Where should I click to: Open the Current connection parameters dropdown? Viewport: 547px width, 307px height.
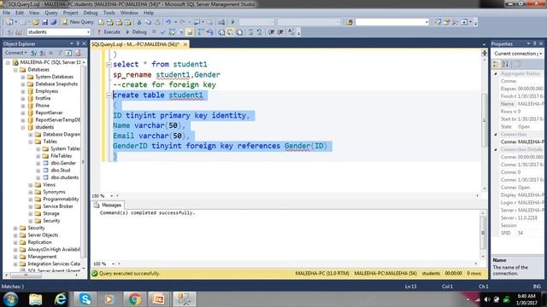541,54
